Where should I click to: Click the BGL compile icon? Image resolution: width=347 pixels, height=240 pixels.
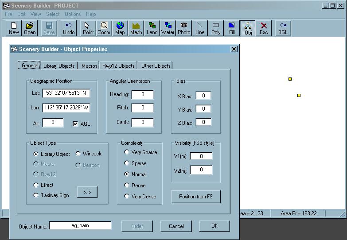coord(283,28)
